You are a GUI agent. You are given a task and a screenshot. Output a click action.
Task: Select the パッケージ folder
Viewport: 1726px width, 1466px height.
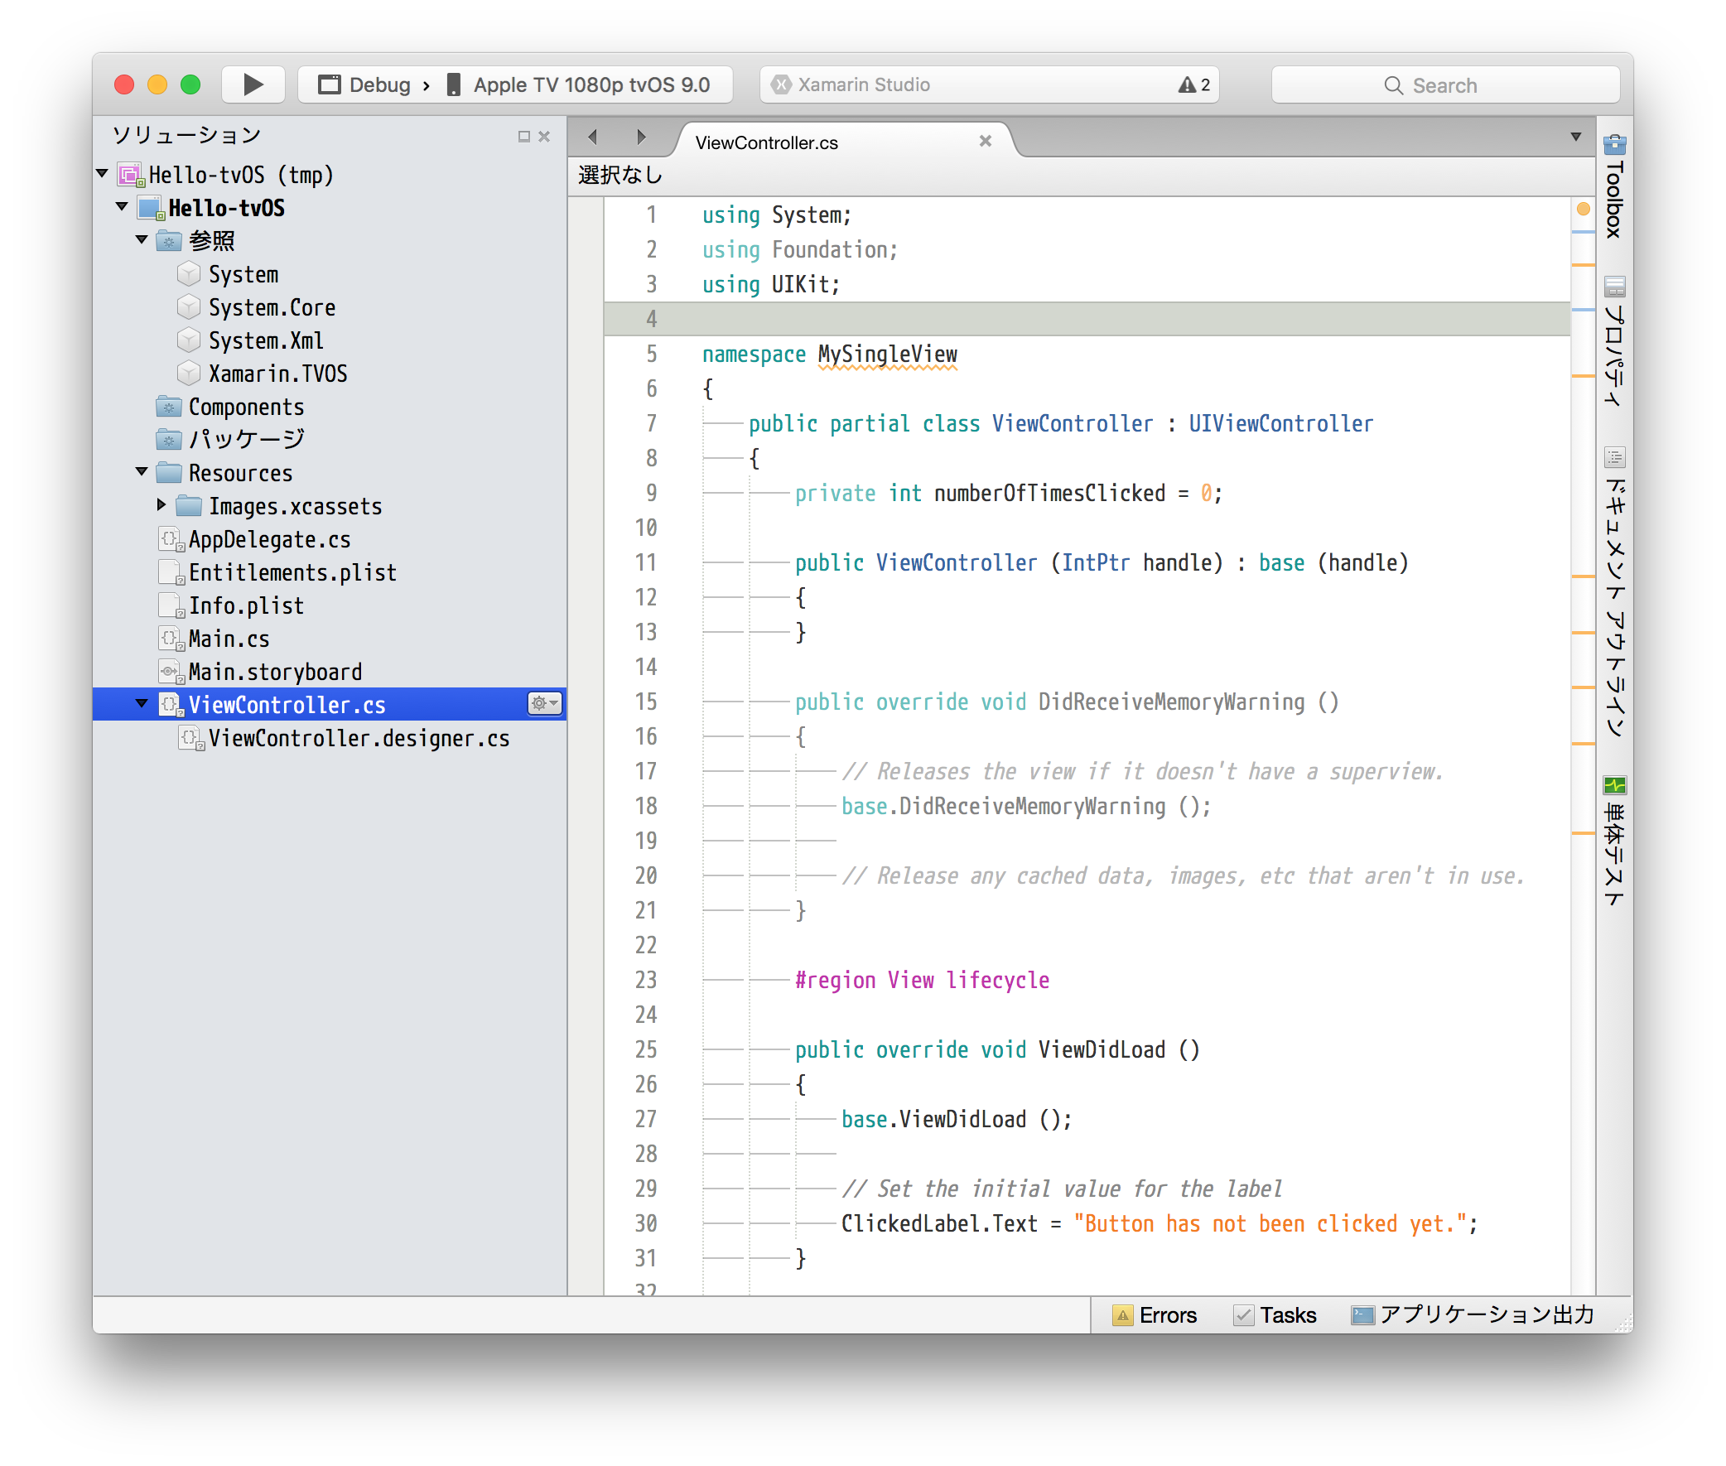click(247, 439)
